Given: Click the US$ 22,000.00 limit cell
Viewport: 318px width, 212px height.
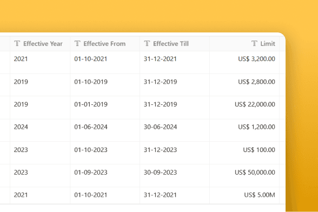Looking at the screenshot, I should tap(244, 108).
